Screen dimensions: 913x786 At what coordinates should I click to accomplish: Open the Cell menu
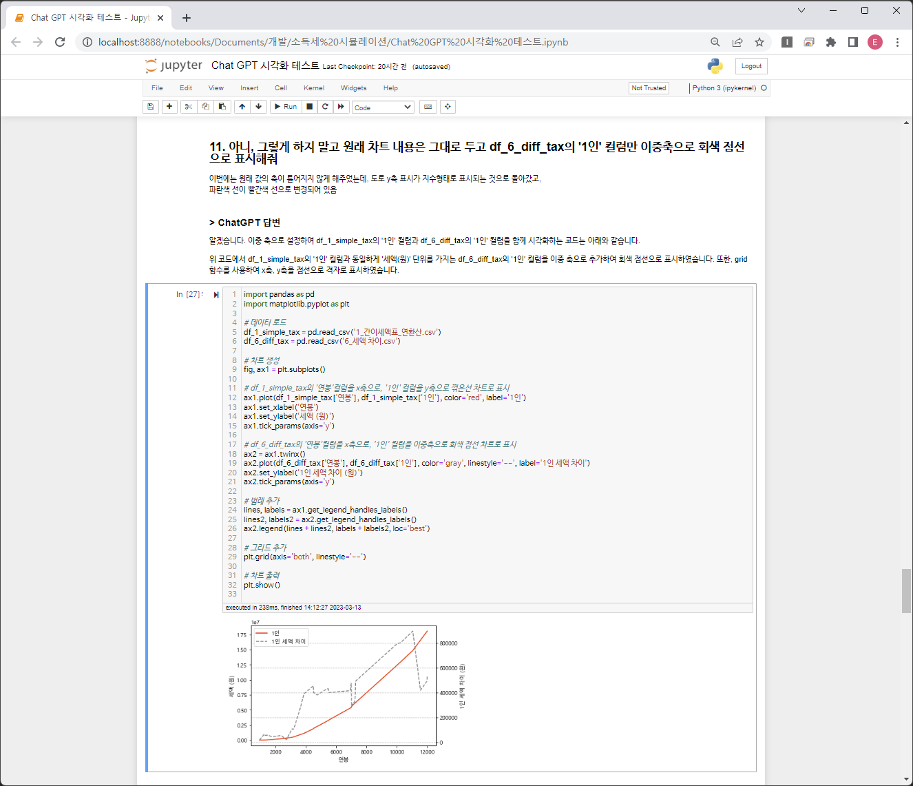point(281,88)
